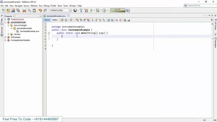Click the Profile Project icon
Screen dimensions: 217x122
point(104,11)
